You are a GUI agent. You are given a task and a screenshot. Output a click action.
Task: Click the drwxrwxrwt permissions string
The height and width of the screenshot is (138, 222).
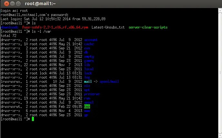pos(11,107)
